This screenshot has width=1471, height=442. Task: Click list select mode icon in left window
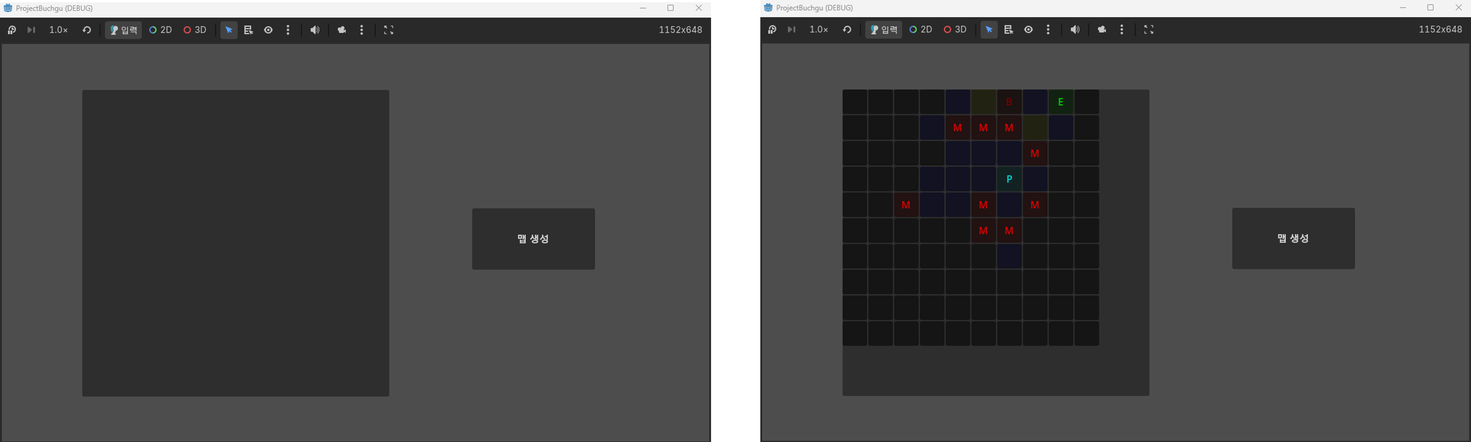pos(248,30)
